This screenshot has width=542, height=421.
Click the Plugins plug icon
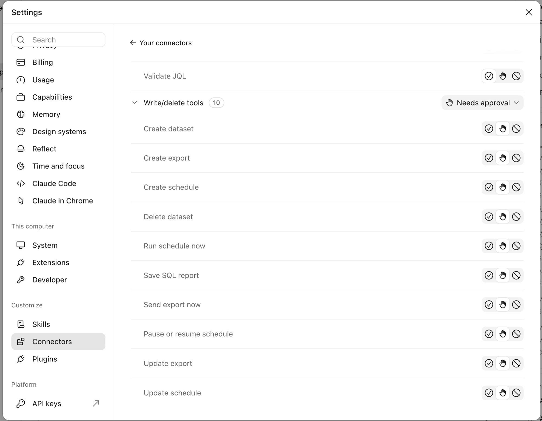[x=21, y=359]
